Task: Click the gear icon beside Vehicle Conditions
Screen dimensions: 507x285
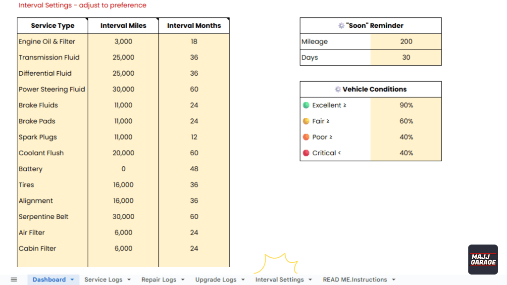Action: 338,90
